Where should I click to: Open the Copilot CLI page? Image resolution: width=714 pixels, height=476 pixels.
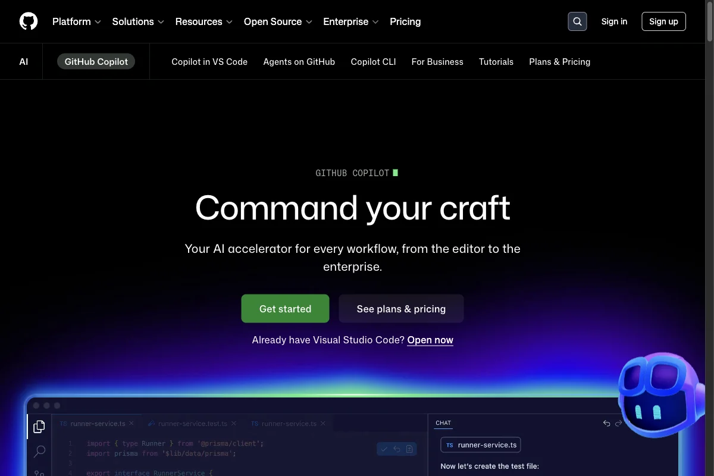373,61
